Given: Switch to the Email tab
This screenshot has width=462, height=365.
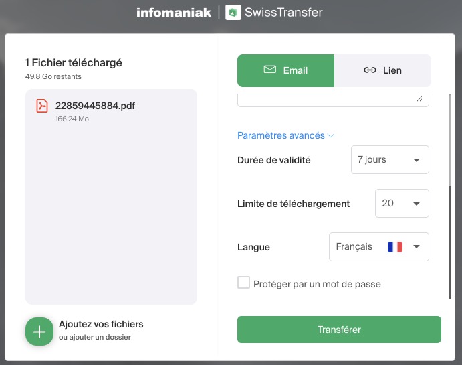Looking at the screenshot, I should tap(286, 70).
